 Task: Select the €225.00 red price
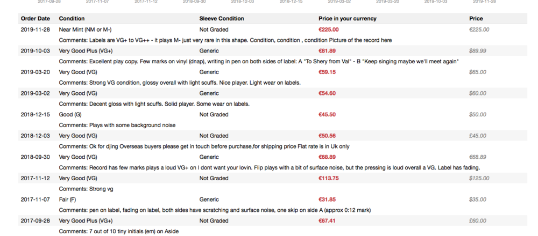click(x=328, y=29)
